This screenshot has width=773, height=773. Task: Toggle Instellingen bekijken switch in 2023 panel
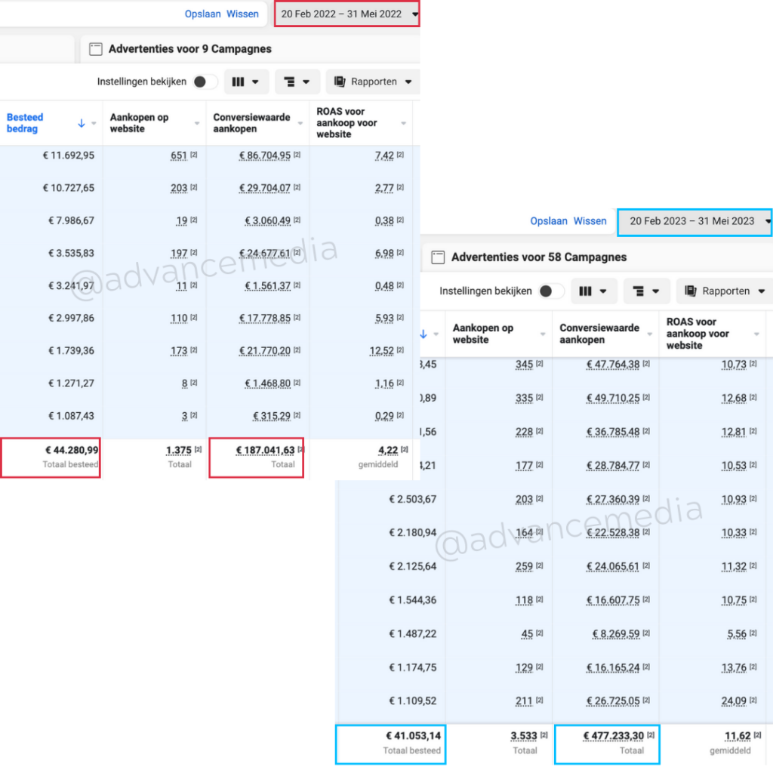tap(551, 291)
